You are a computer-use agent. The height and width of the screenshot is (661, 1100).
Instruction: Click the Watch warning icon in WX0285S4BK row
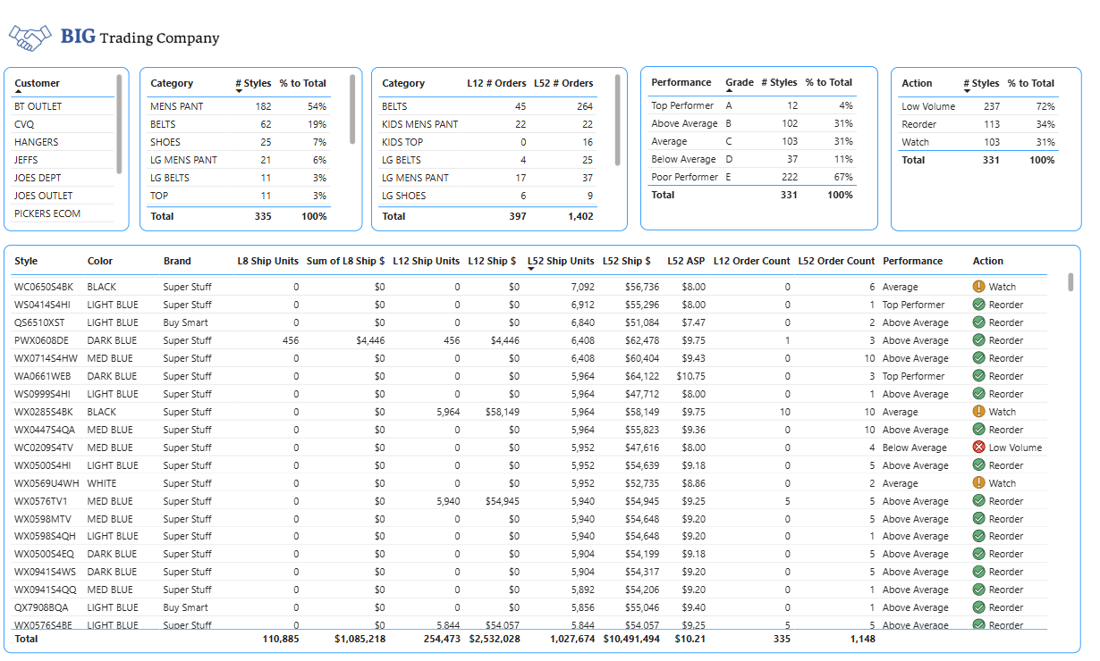[978, 412]
